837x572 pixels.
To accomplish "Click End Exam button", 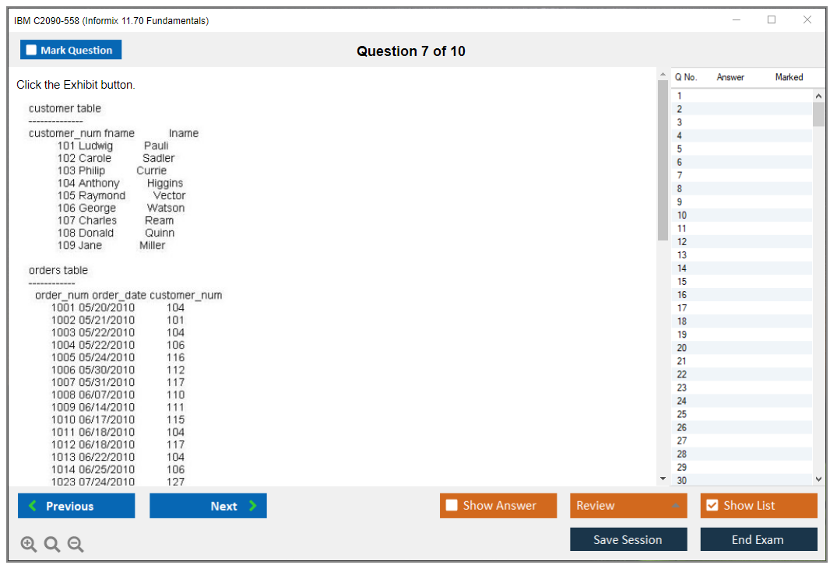I will 758,539.
